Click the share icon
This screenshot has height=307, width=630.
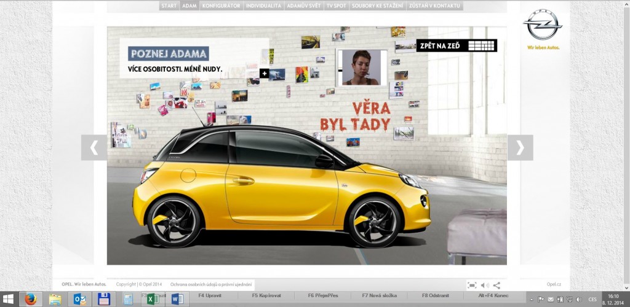tap(496, 286)
